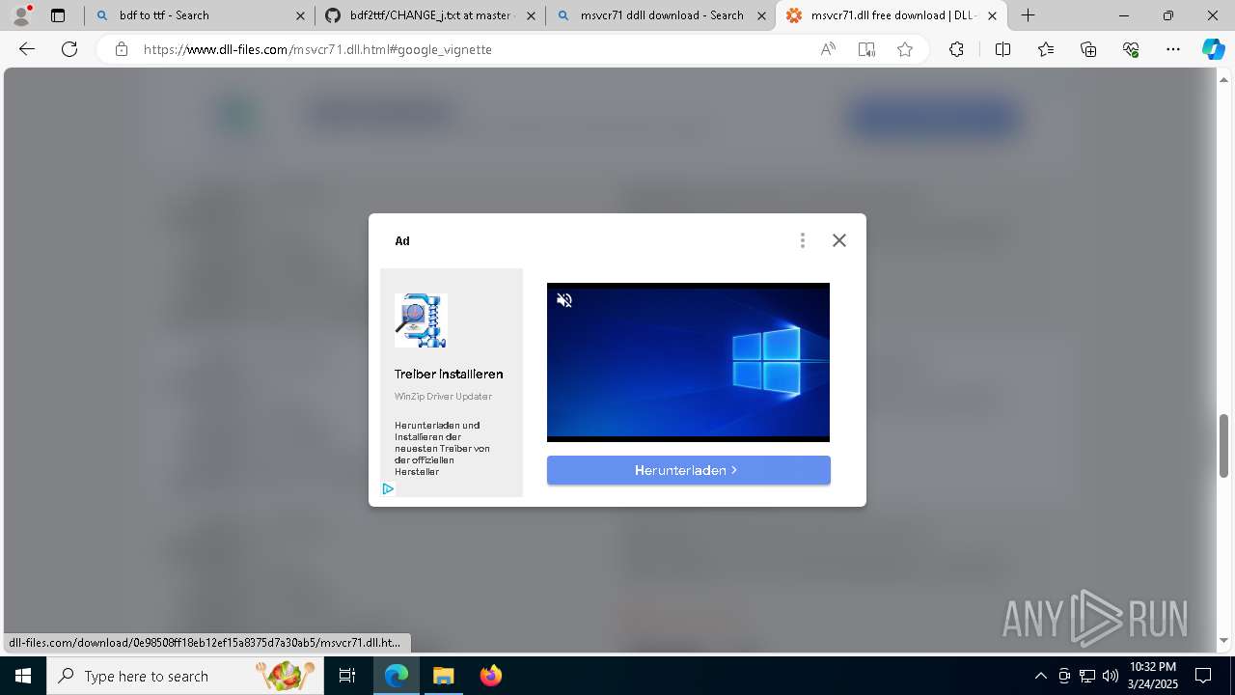The height and width of the screenshot is (695, 1235).
Task: Open the Windows Start menu
Action: [x=23, y=676]
